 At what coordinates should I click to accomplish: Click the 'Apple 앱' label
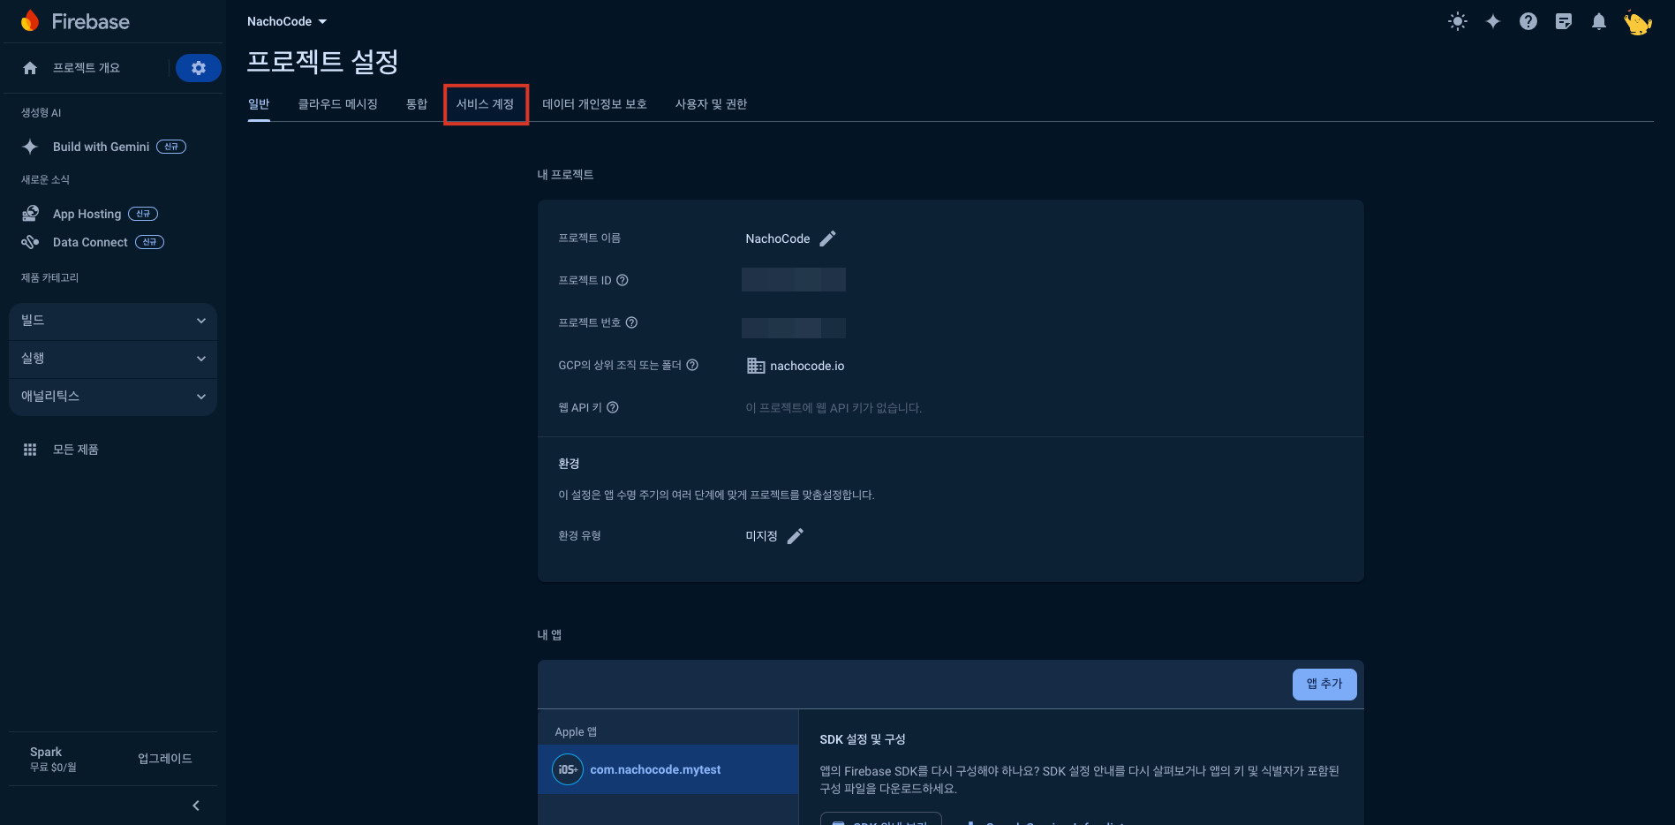(x=576, y=731)
